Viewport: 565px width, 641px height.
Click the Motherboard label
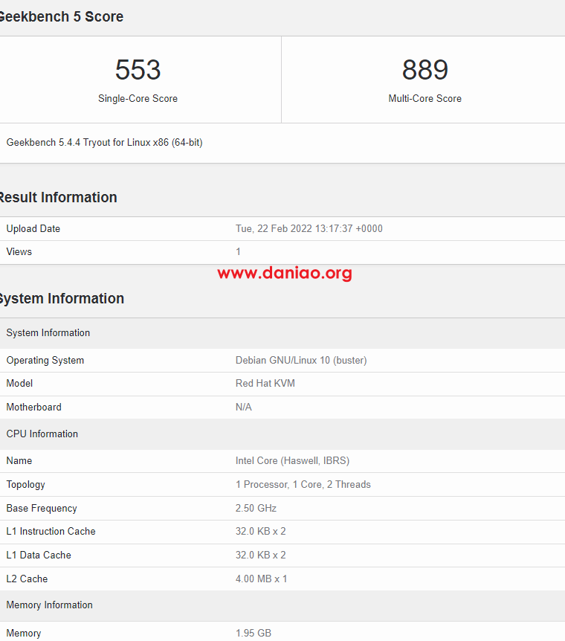(34, 408)
